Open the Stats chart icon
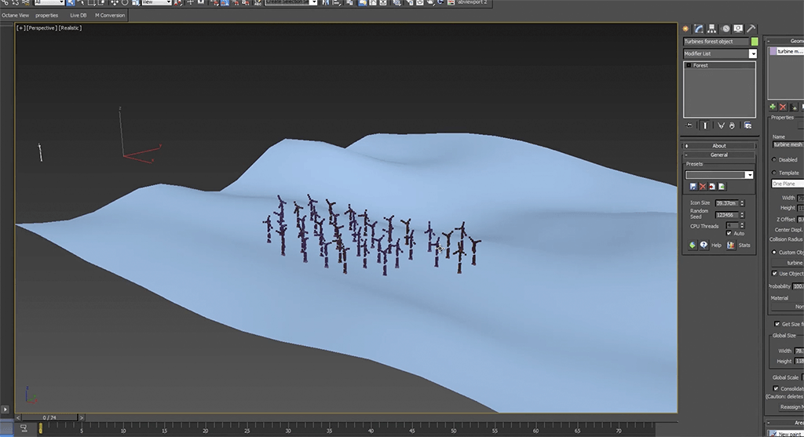The image size is (804, 437). (x=731, y=245)
